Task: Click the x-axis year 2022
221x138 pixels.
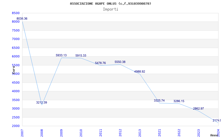Action: (x=179, y=133)
